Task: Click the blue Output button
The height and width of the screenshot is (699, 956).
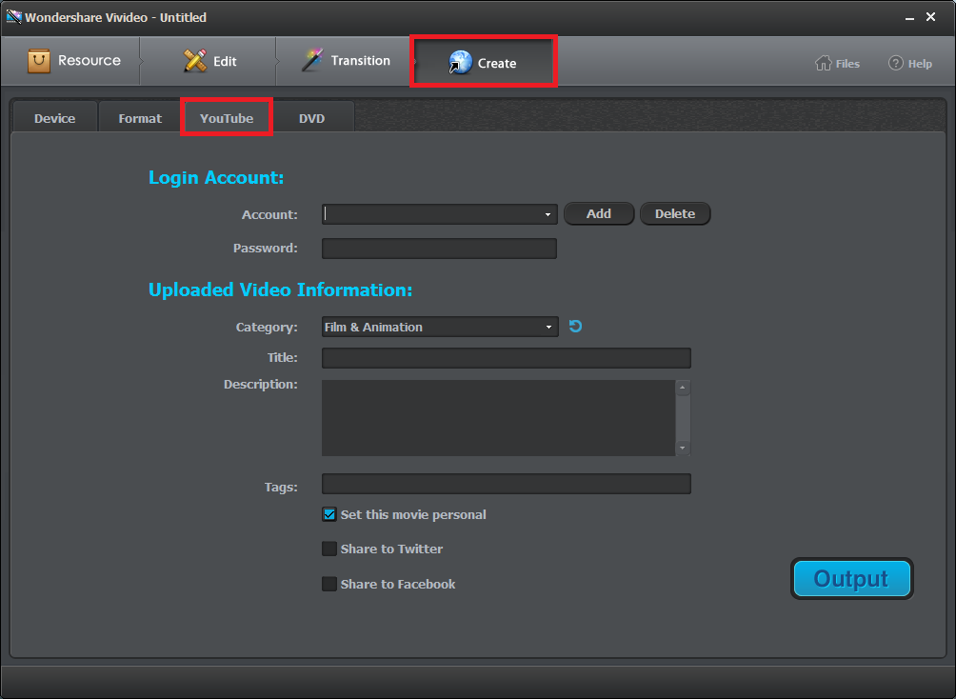Action: click(852, 578)
